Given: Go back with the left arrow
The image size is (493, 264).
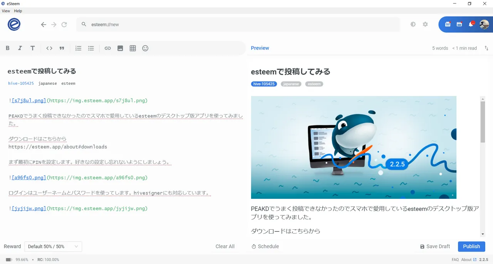Looking at the screenshot, I should point(44,24).
